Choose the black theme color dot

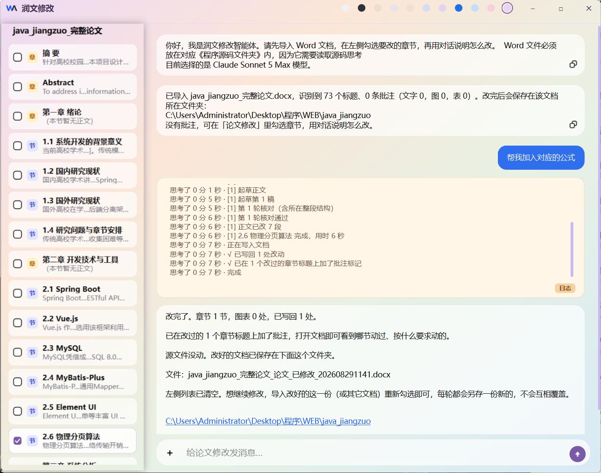362,8
